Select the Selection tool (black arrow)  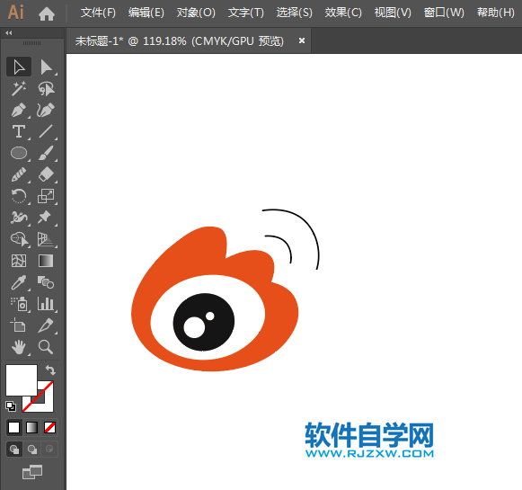(x=19, y=67)
